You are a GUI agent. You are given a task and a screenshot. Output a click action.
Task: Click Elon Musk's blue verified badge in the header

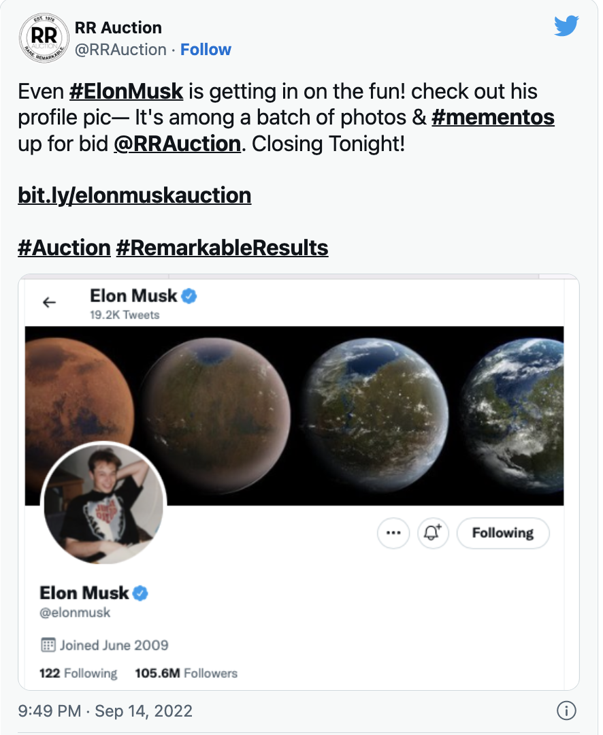[x=189, y=296]
